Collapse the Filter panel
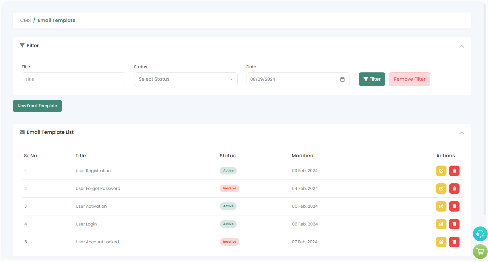This screenshot has width=488, height=262. point(462,46)
